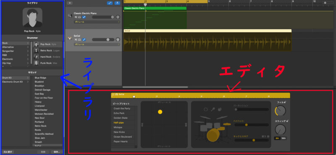This screenshot has width=336, height=155.
Task: Toggle automation button on SoCal track
Action: 84,39
